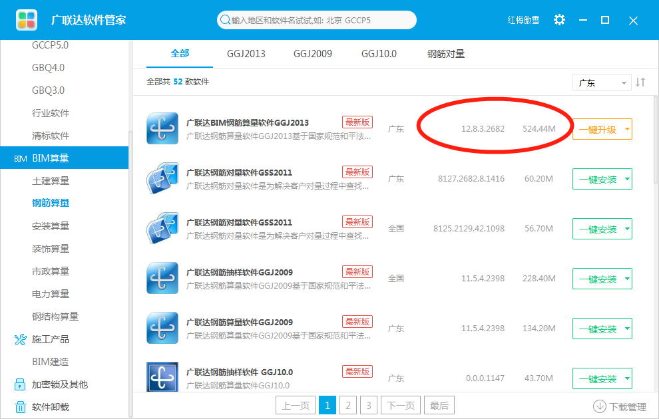Install 钢筋算量软件GGJ2009 with 一键安装
The image size is (659, 419).
(597, 329)
